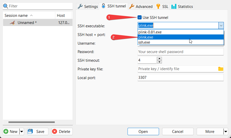Decrease SSH timeout with down arrow
Viewport: 231px width, 138px height.
tap(159, 62)
